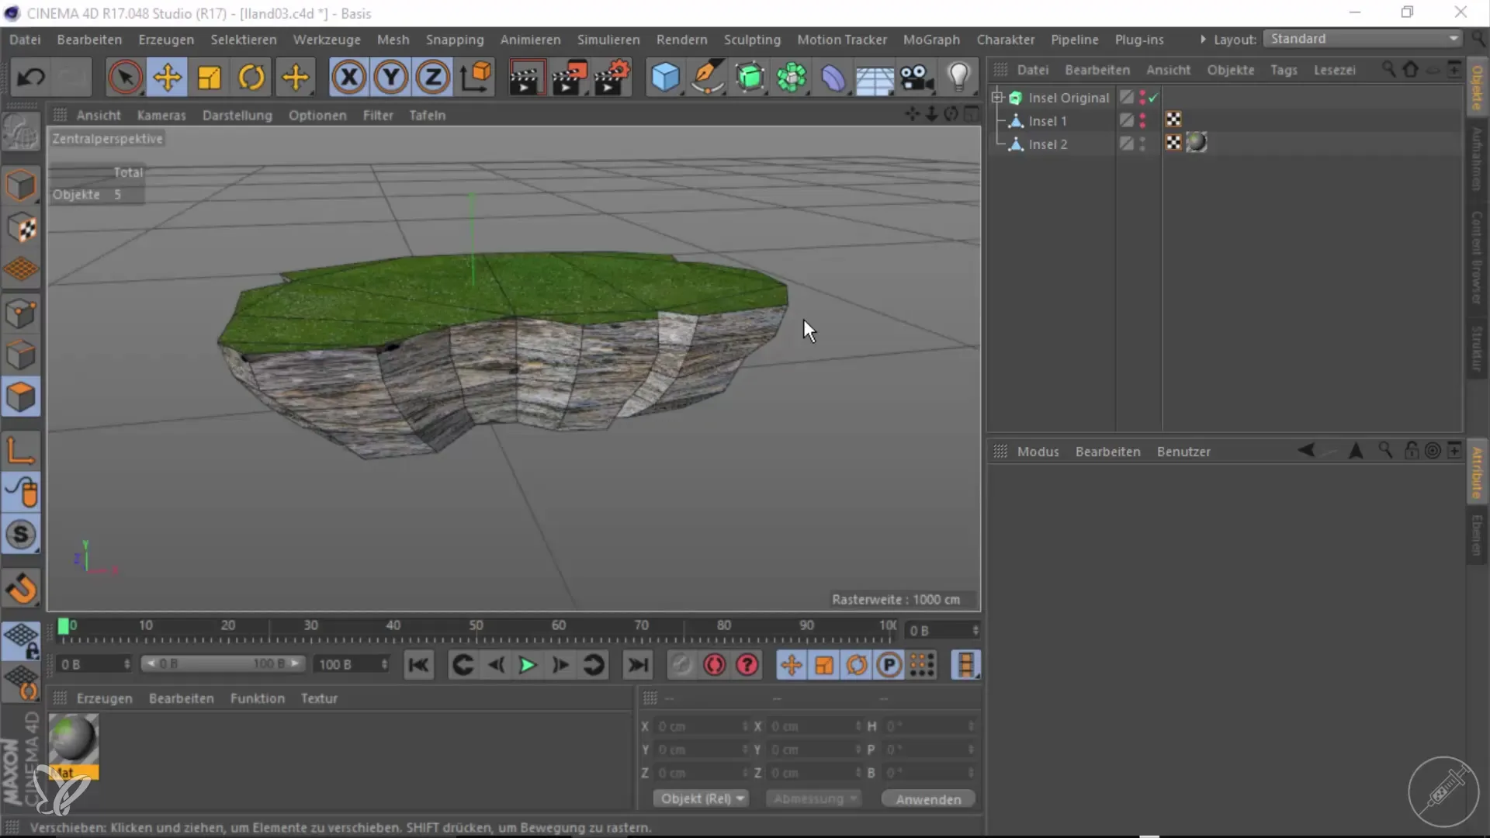The height and width of the screenshot is (838, 1490).
Task: Toggle world coordinate system icon
Action: pos(476,77)
